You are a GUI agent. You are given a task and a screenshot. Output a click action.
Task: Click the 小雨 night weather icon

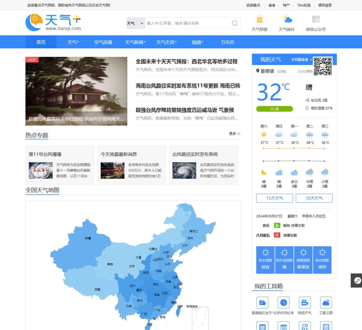coord(325,172)
